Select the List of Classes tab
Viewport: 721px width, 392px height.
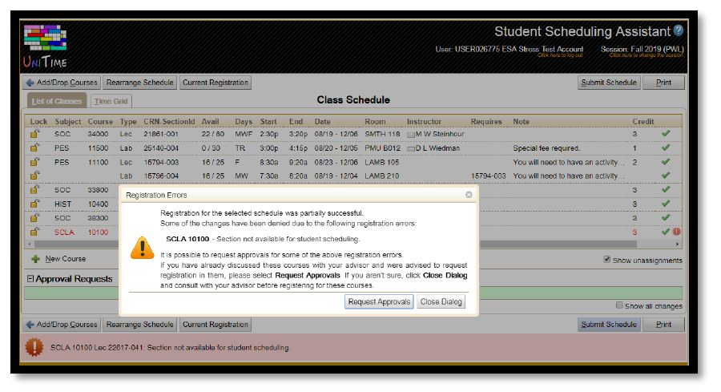[57, 102]
